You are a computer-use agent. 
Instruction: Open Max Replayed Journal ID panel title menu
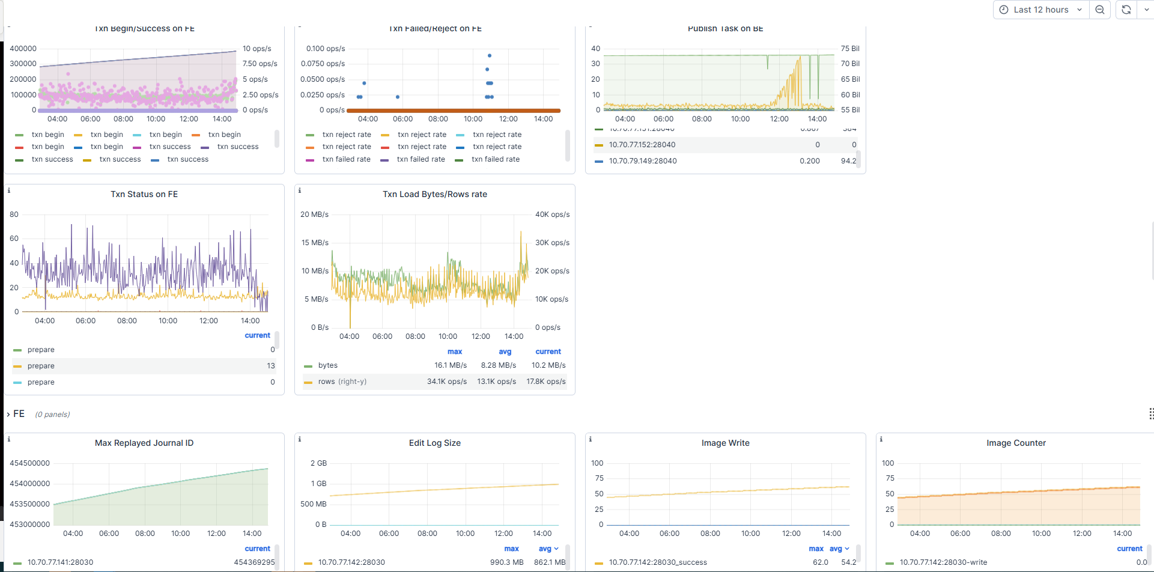click(x=144, y=443)
